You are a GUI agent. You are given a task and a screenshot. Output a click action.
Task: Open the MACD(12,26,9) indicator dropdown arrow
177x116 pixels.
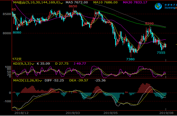pyautogui.click(x=41, y=81)
